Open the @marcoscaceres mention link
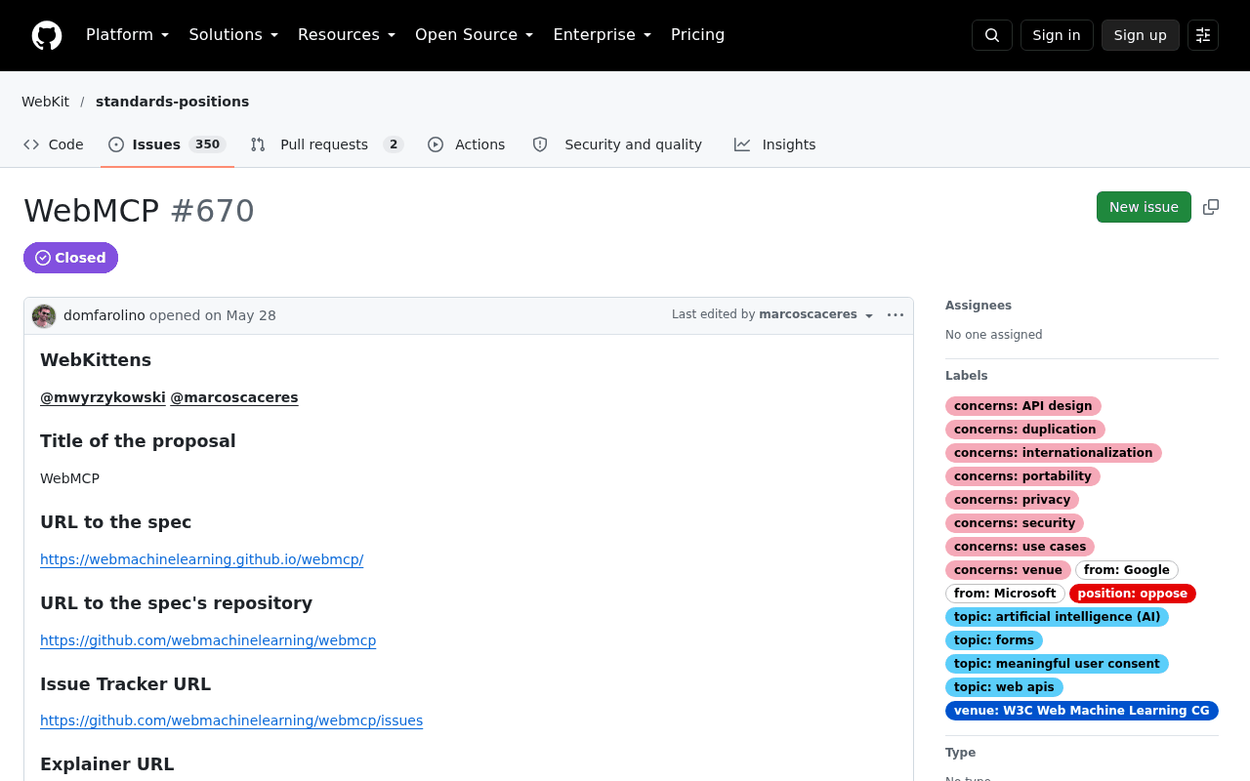 (x=234, y=397)
